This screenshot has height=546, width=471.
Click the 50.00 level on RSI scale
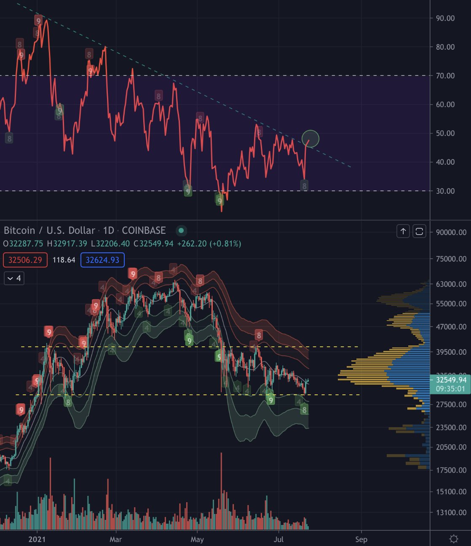[445, 133]
